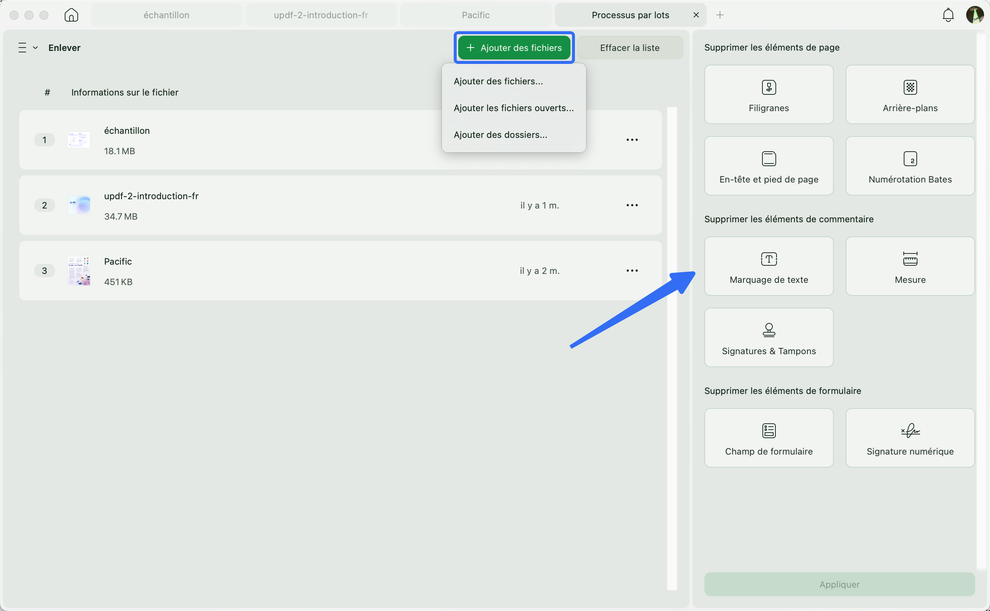The height and width of the screenshot is (611, 990).
Task: Choose 'Ajouter des dossiers...' menu entry
Action: tap(500, 135)
